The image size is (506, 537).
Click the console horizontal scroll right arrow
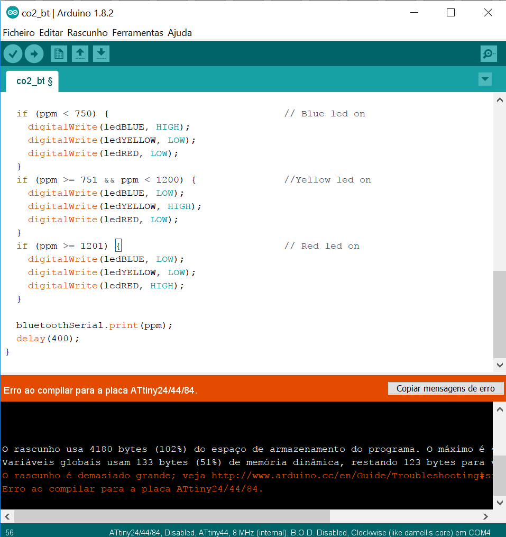click(485, 516)
